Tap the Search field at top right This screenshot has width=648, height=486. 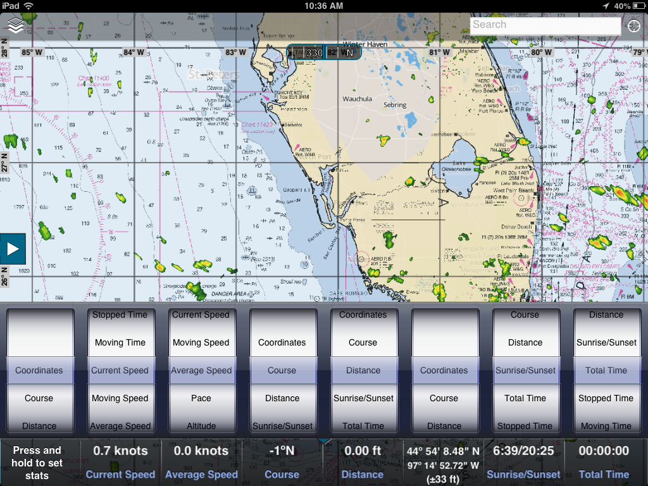pyautogui.click(x=544, y=25)
